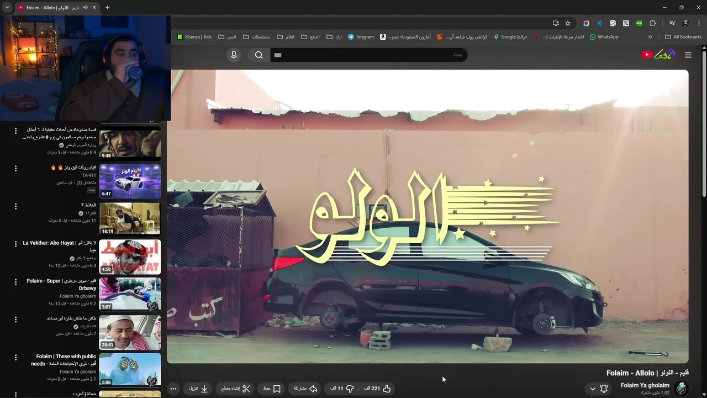The width and height of the screenshot is (707, 398).
Task: Save video with the bookmark button
Action: pyautogui.click(x=272, y=389)
